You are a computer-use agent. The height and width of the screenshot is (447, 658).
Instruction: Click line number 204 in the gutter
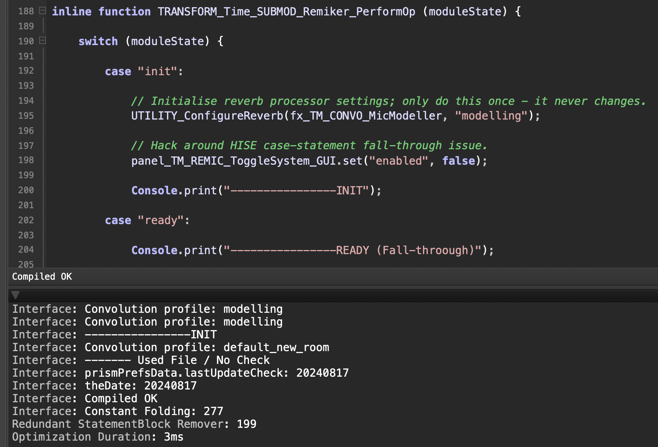point(26,250)
